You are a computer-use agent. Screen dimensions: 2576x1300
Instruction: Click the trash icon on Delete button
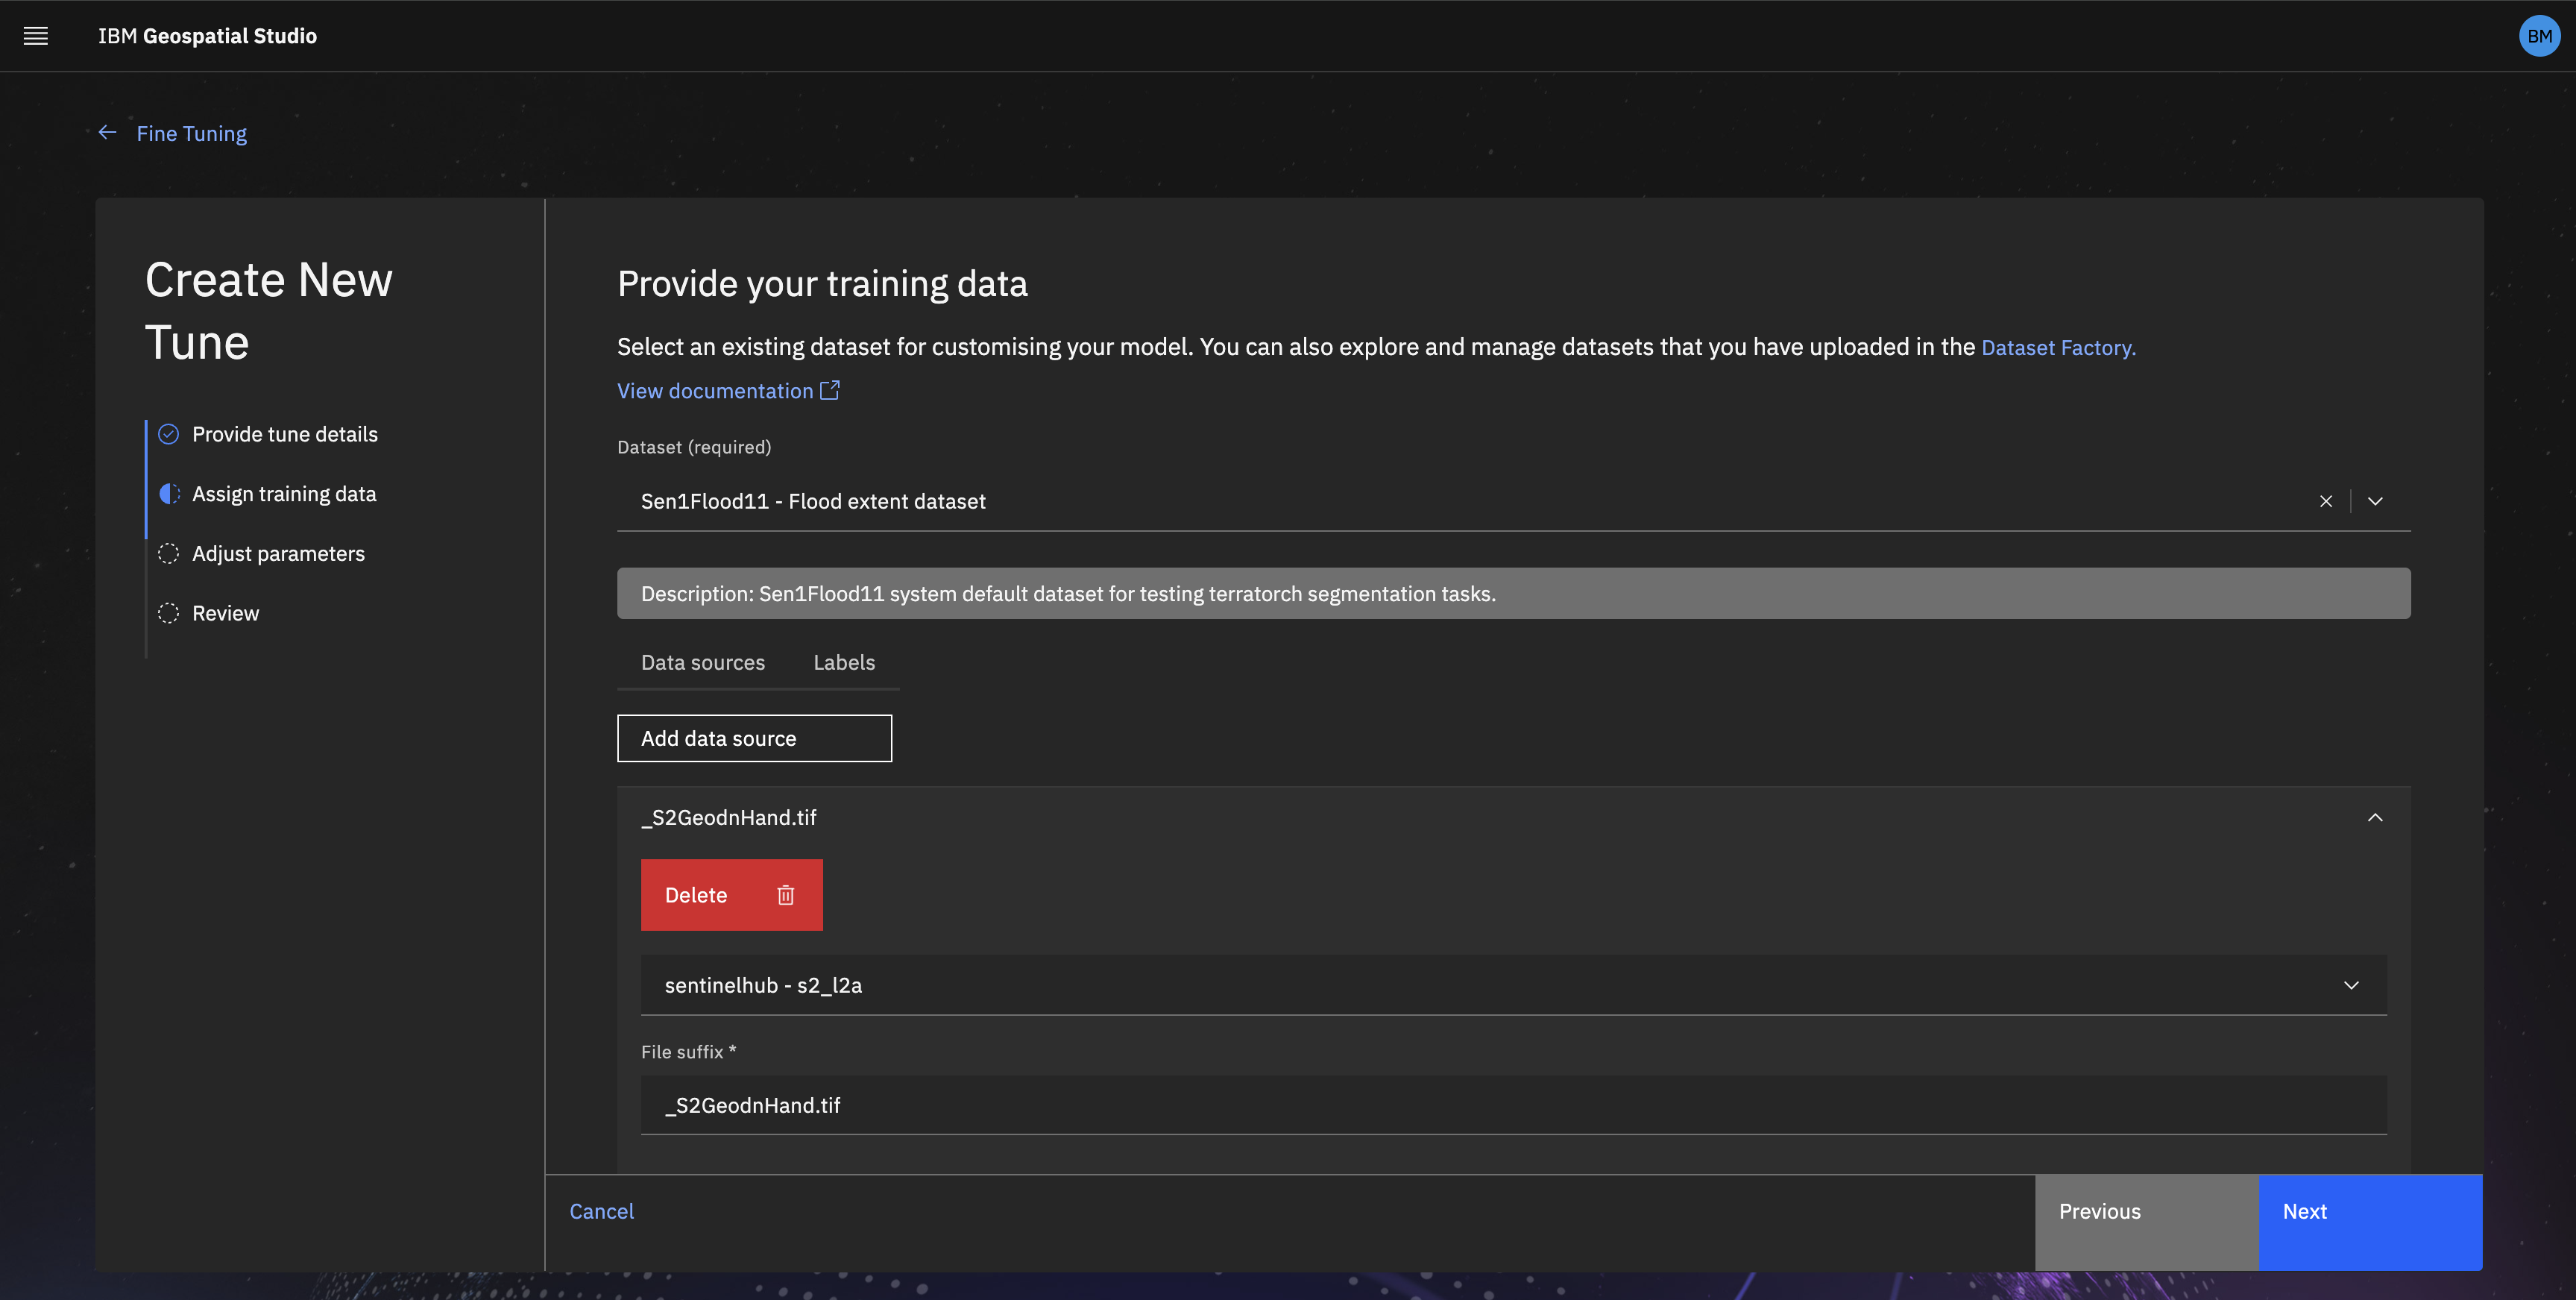pyautogui.click(x=785, y=895)
